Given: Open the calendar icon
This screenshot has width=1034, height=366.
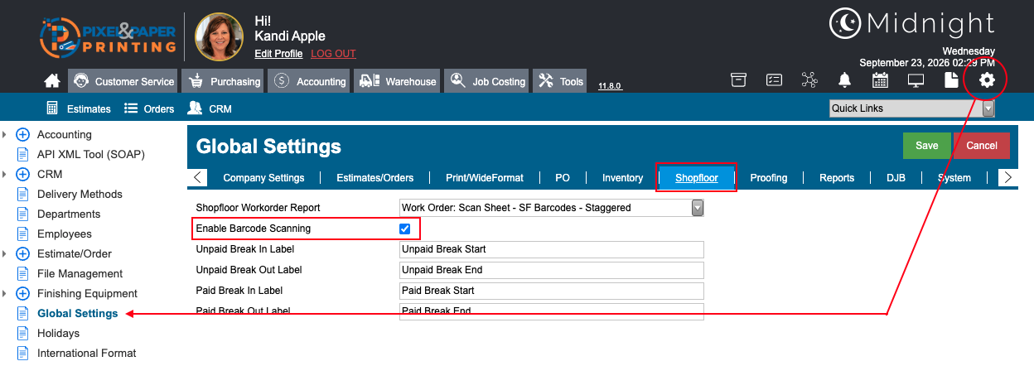Looking at the screenshot, I should [880, 80].
